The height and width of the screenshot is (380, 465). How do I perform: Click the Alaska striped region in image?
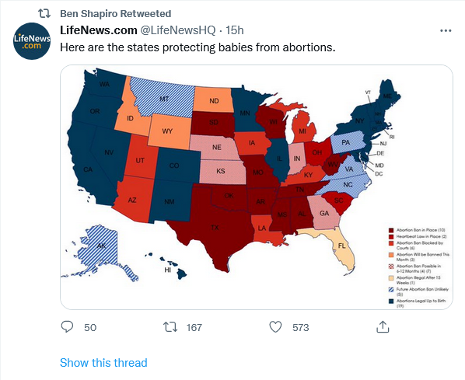point(101,246)
